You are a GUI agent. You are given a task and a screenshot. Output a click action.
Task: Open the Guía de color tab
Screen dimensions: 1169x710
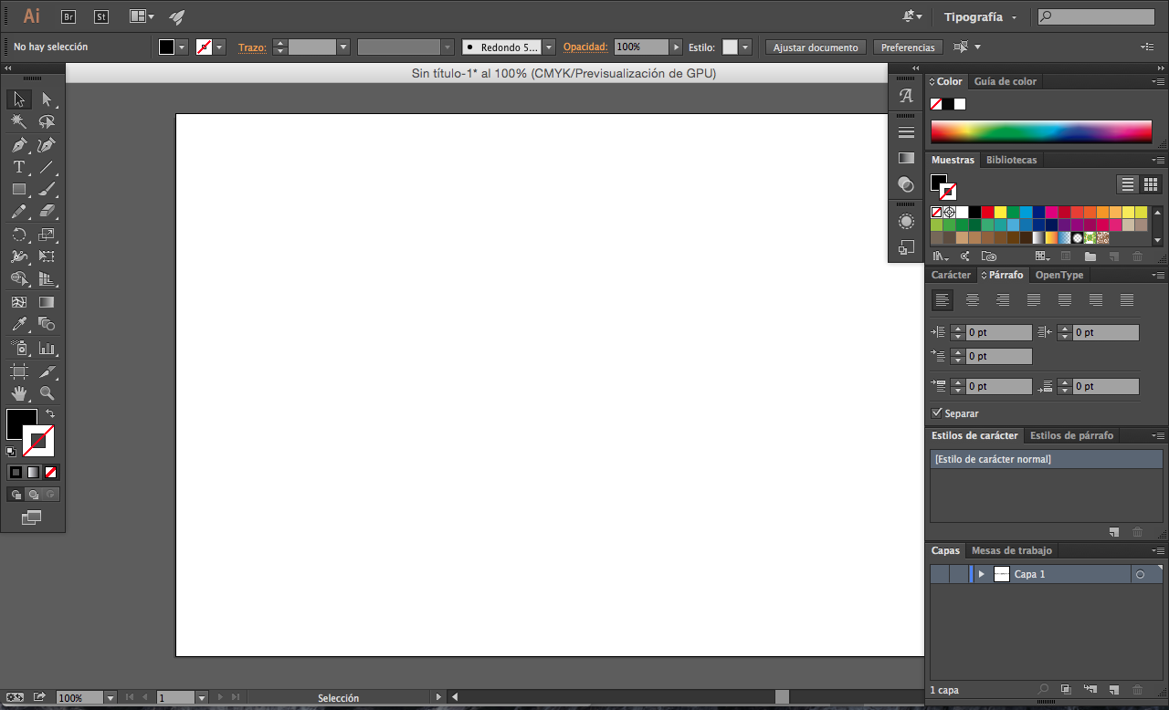click(x=1005, y=81)
